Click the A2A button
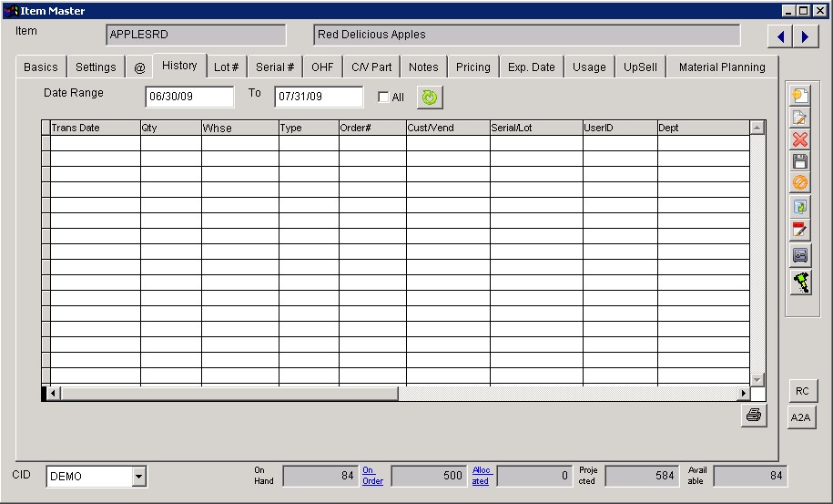The height and width of the screenshot is (504, 833). [x=800, y=417]
